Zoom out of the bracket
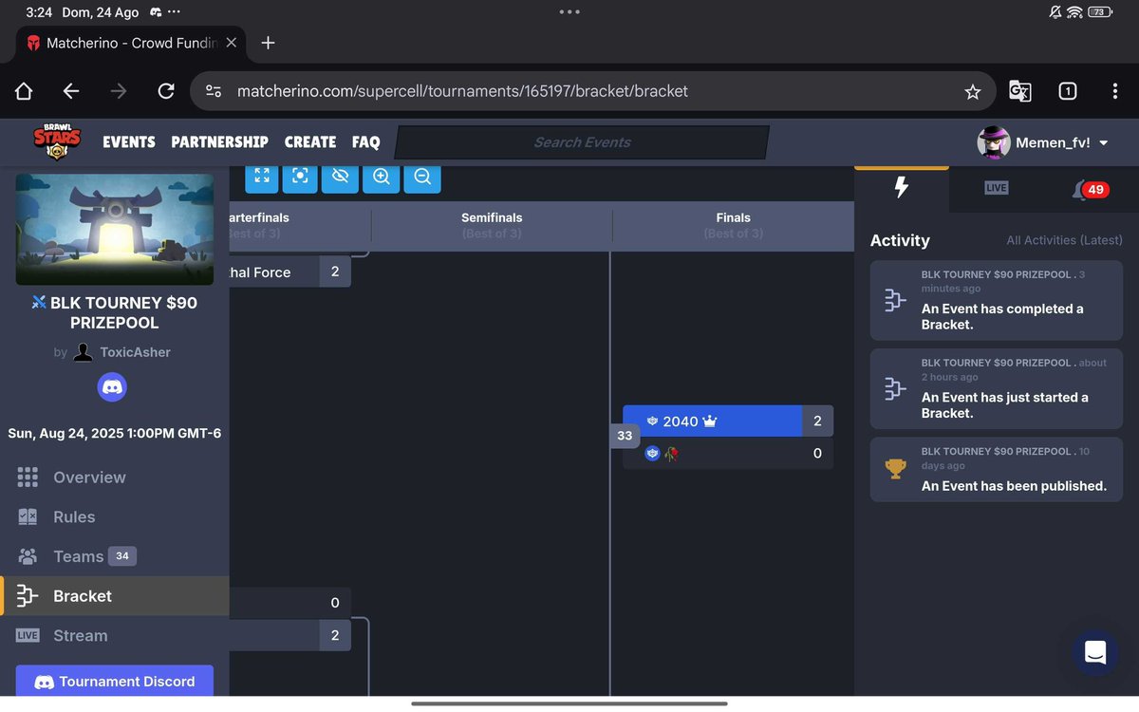1139x712 pixels. (422, 177)
